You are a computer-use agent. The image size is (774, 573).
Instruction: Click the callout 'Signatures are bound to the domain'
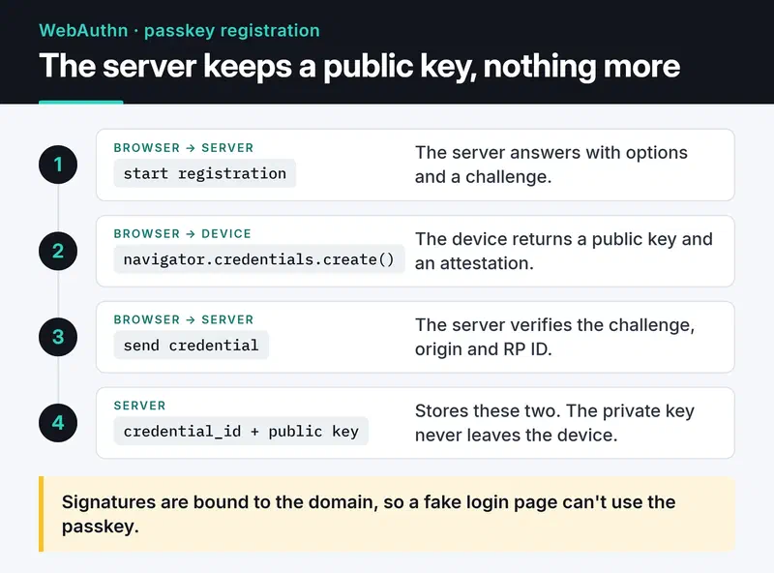[x=387, y=514]
